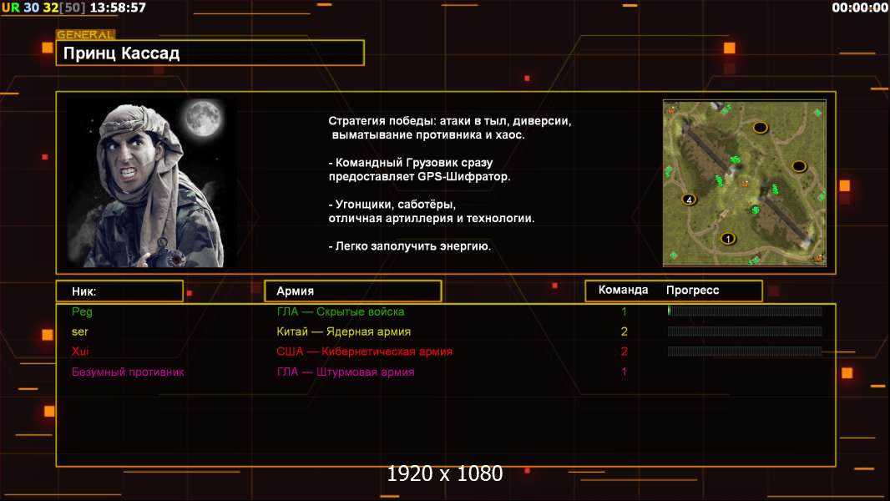Click the Принц Кассад name field
The width and height of the screenshot is (890, 501).
[210, 53]
